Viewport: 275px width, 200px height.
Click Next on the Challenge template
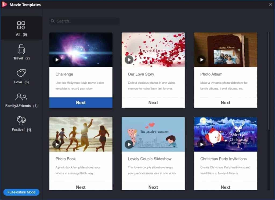click(81, 102)
